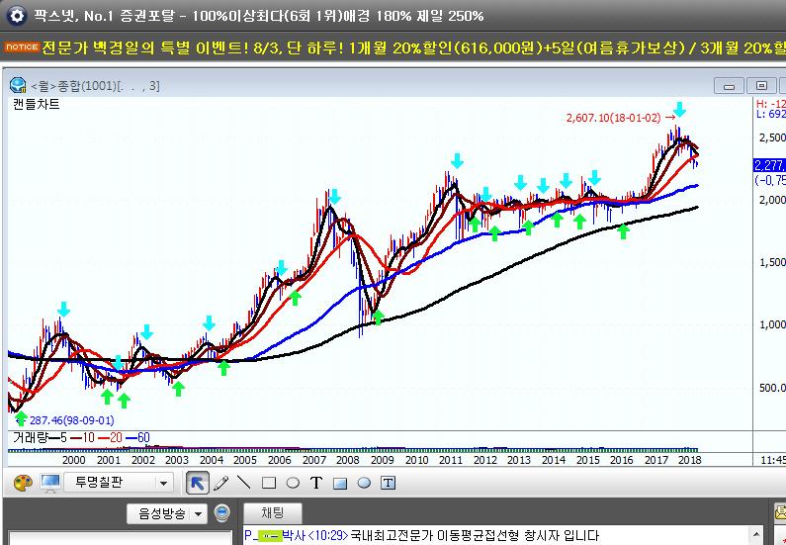
Task: Choose the filled ellipse tool
Action: (364, 483)
